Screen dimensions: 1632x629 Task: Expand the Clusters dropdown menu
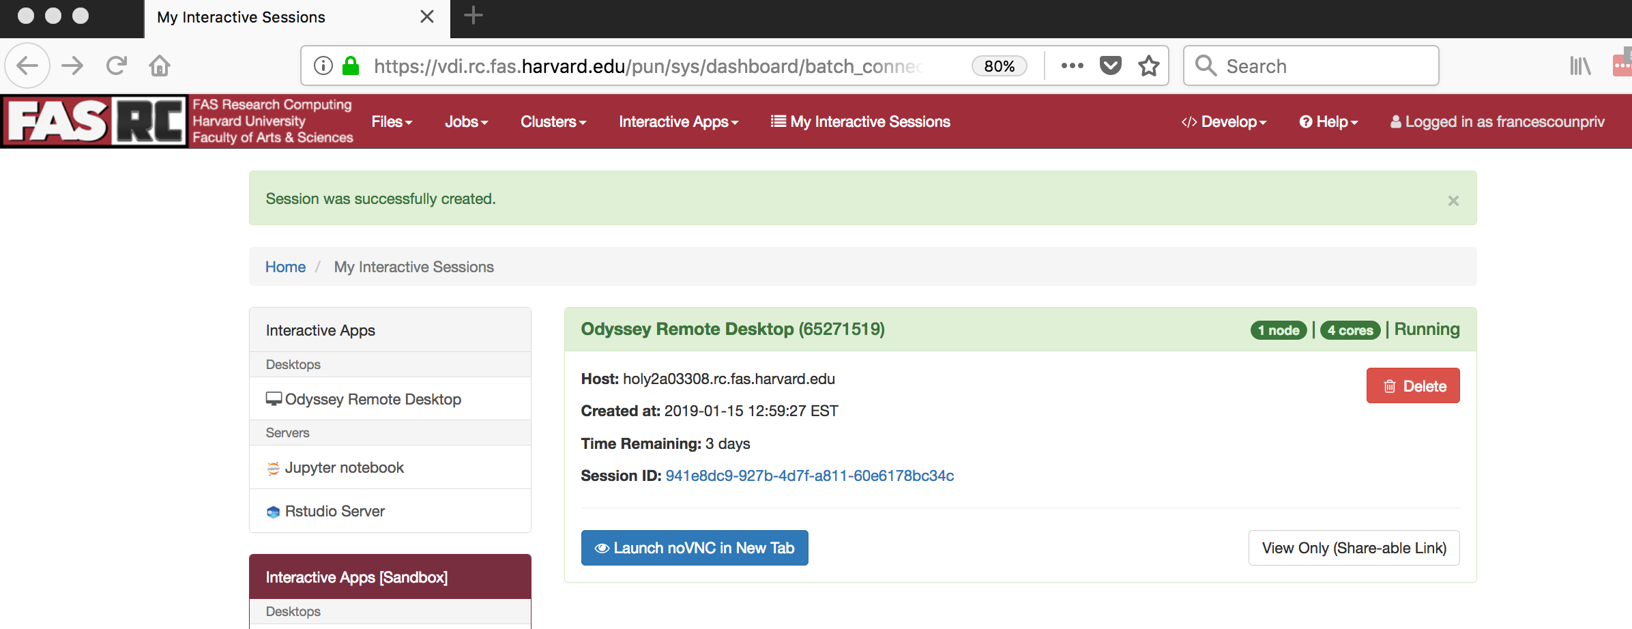[553, 121]
